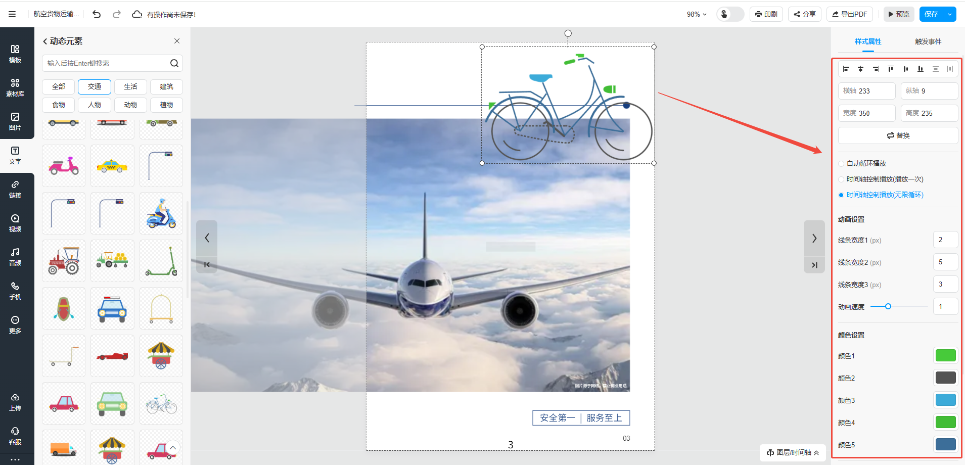Open the 音频 audio sidebar panel
965x465 pixels.
[15, 257]
